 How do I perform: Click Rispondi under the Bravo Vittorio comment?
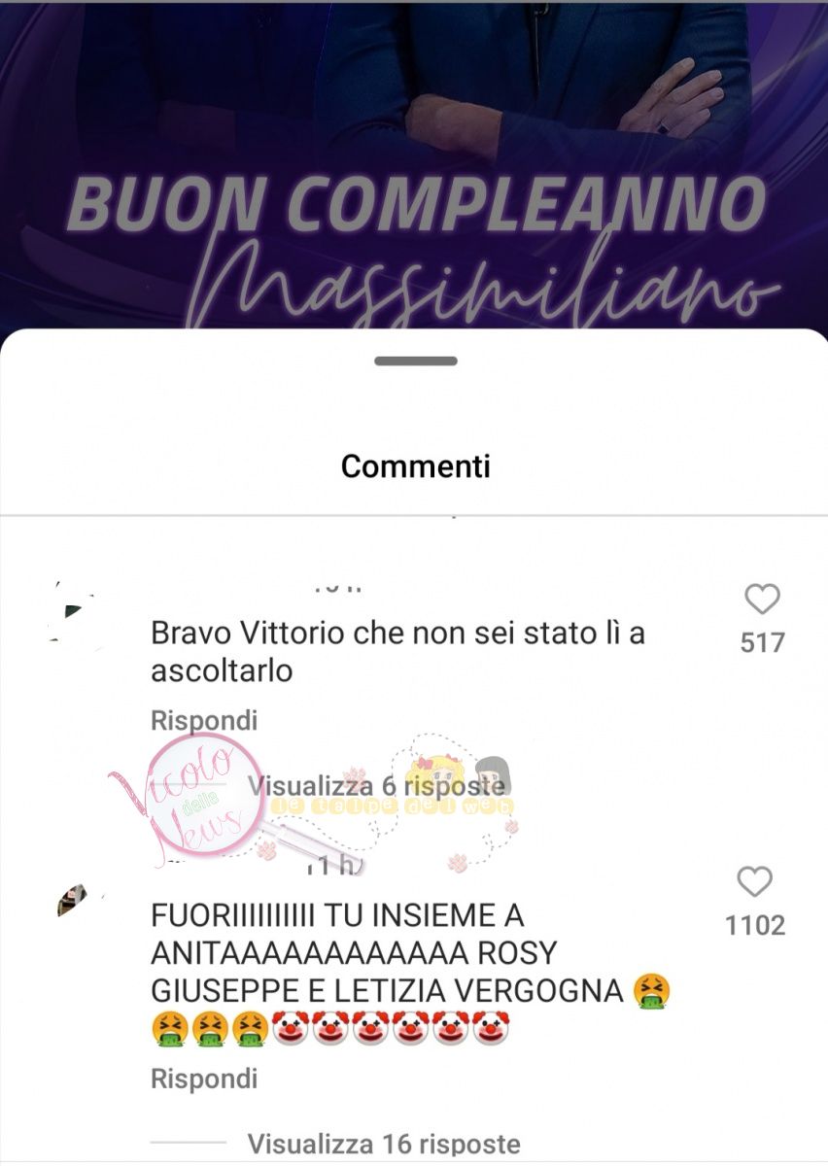tap(204, 721)
